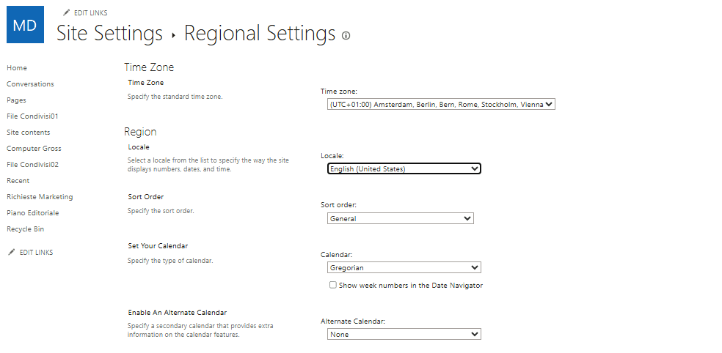Click Recent in left navigation
The height and width of the screenshot is (353, 722).
(18, 181)
